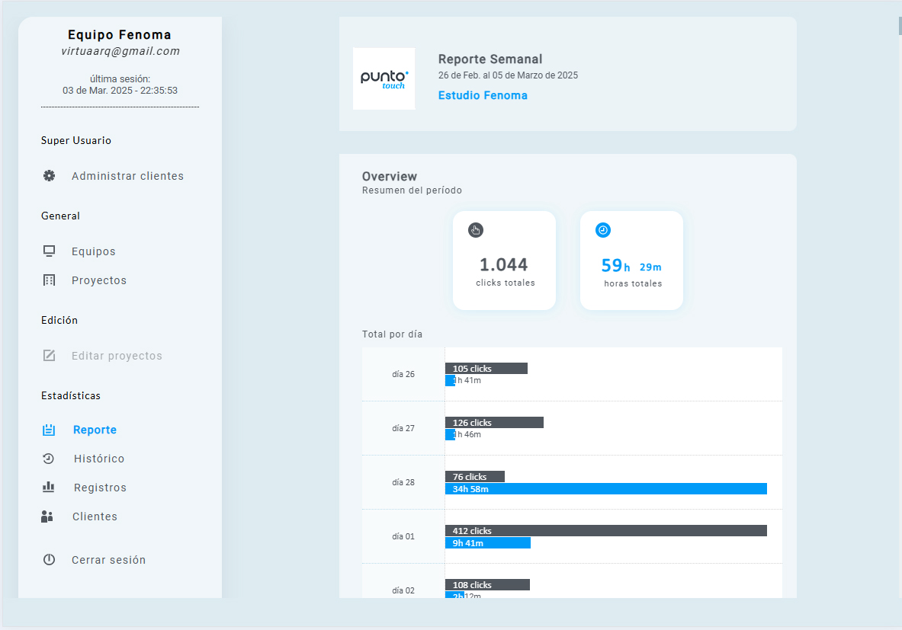This screenshot has height=630, width=902.
Task: Click the vertical scrollbar thumb at right edge
Action: (900, 26)
